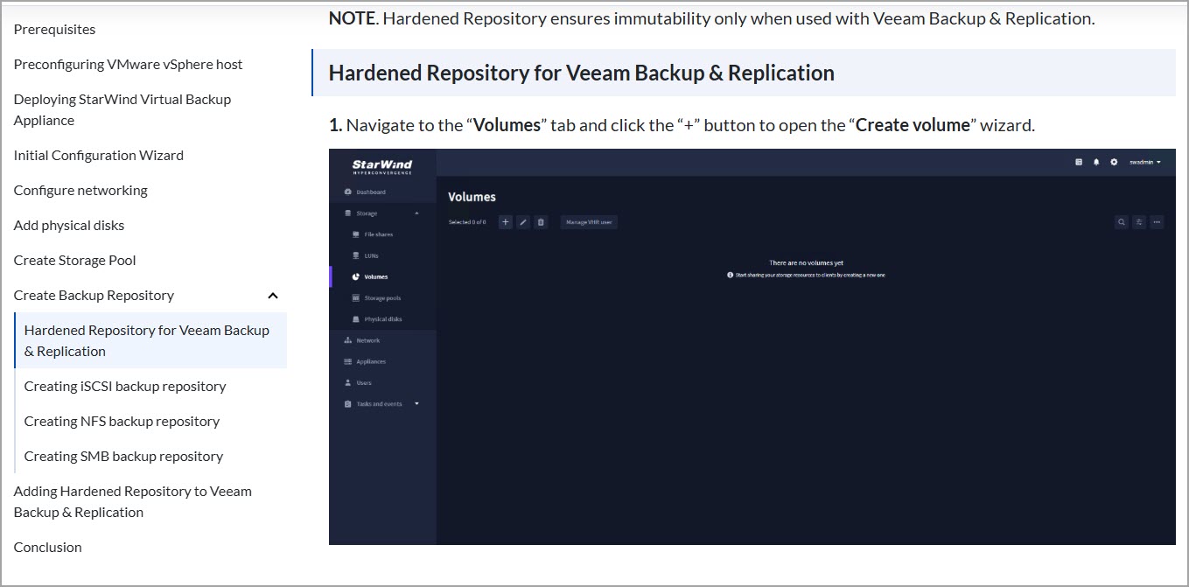The image size is (1189, 587).
Task: Select LUNs in the StarWind sidebar
Action: 371,255
